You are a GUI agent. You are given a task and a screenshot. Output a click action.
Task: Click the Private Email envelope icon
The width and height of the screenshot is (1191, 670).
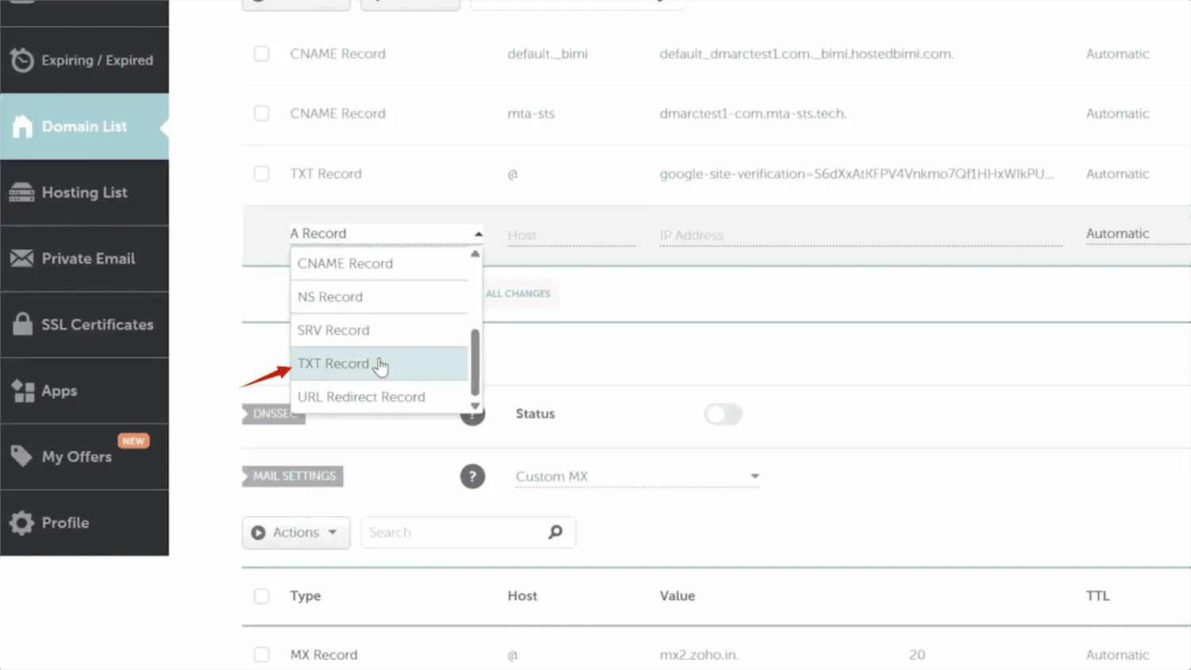point(21,258)
